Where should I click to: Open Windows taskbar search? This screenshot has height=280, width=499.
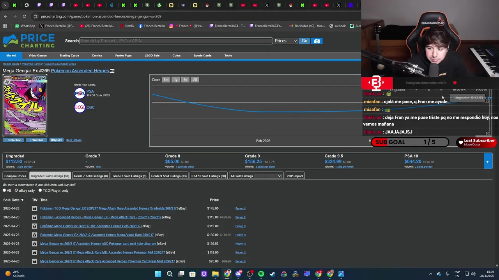point(170,274)
